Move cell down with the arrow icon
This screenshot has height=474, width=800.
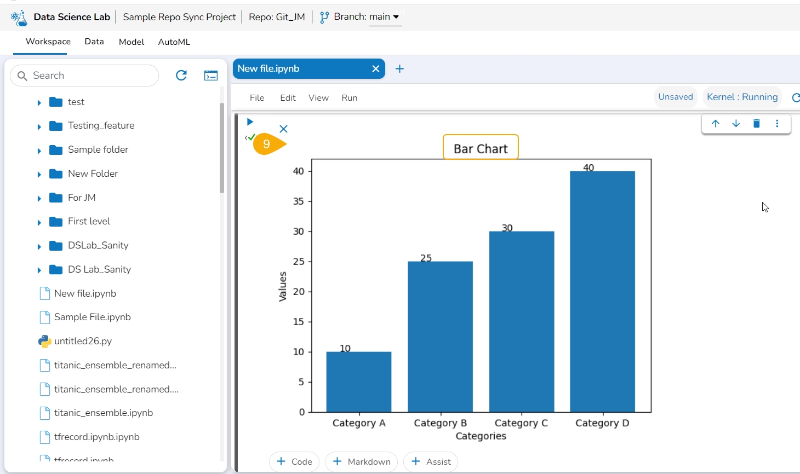pos(736,124)
